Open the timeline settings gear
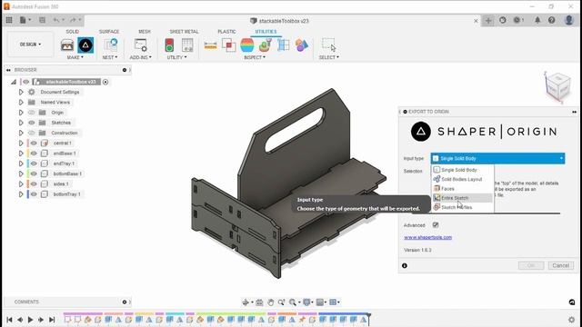Viewport: 582px width, 327px height. tap(572, 319)
